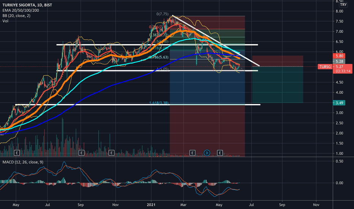The height and width of the screenshot is (209, 354).
Task: Select the 0.786(5.63) Fibonacci level label
Action: (x=158, y=57)
